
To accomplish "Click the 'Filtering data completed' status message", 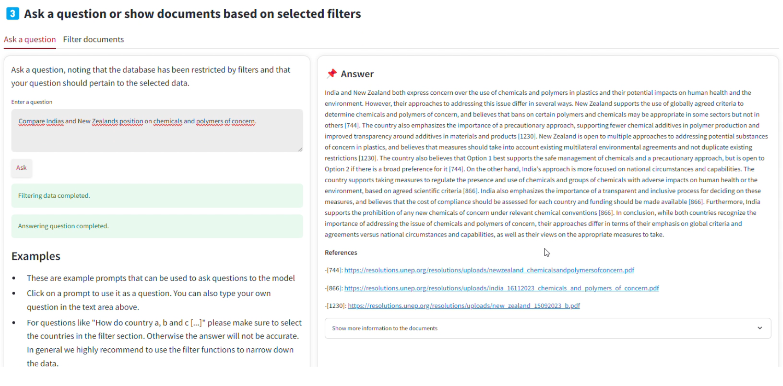I will point(157,196).
